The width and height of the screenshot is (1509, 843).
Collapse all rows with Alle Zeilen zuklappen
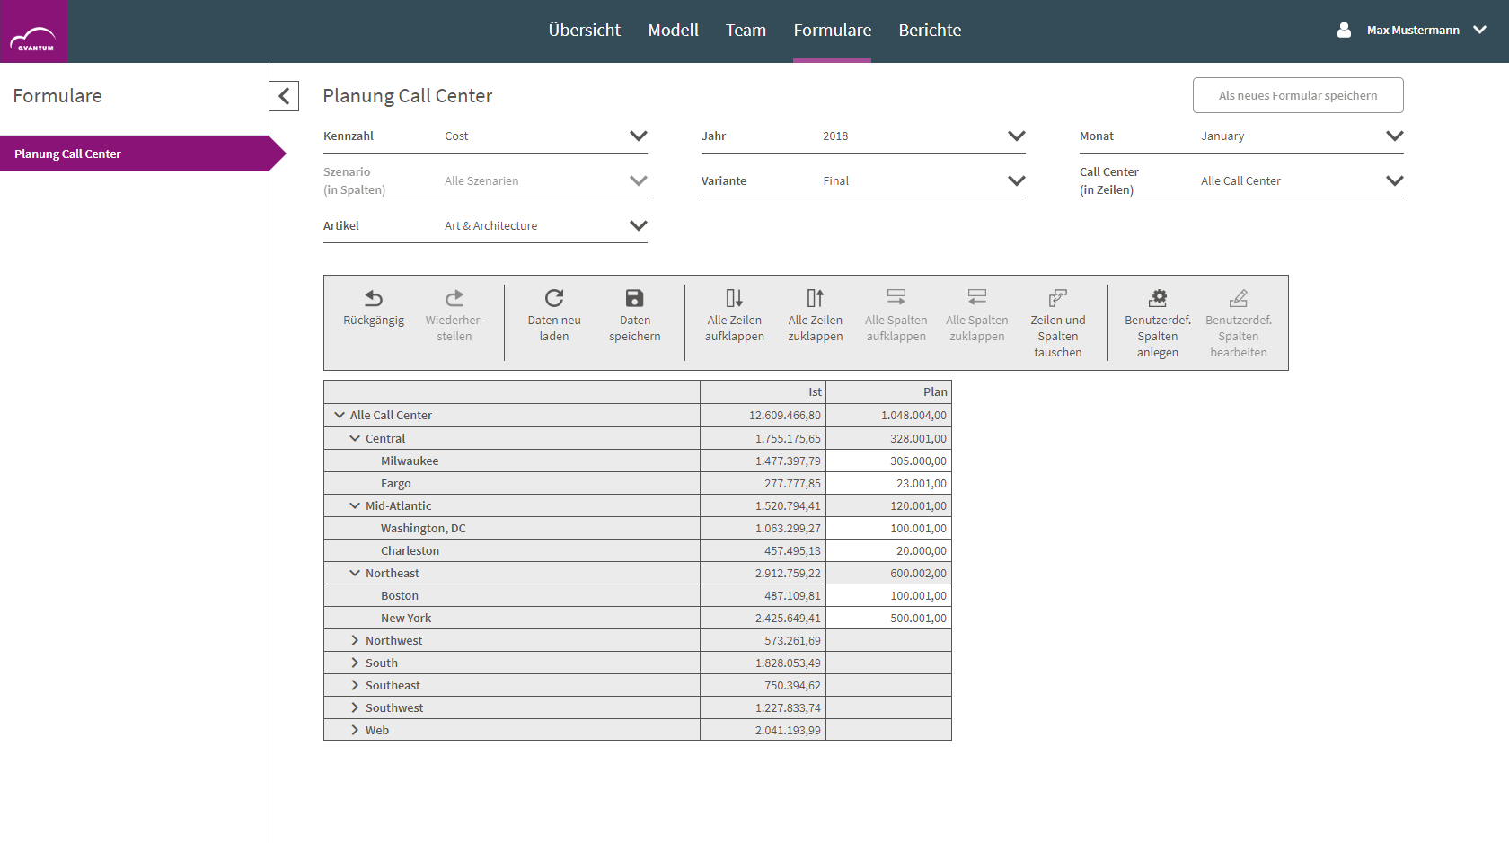pos(816,298)
